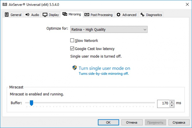Viewport: 192px width, 128px height.
Task: Click Turn single user mode on link
Action: 104,68
